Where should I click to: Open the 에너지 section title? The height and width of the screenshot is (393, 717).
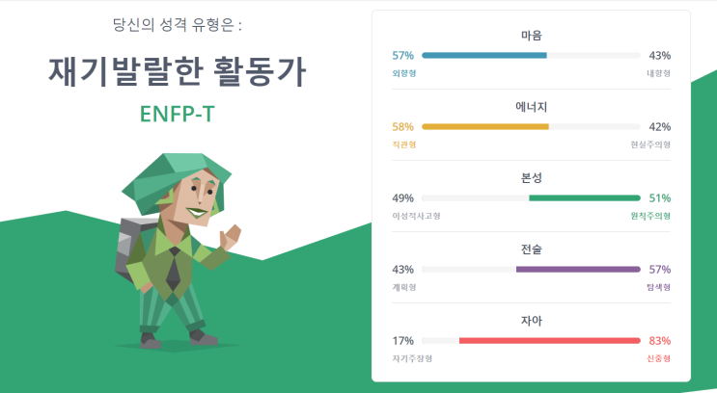click(531, 107)
